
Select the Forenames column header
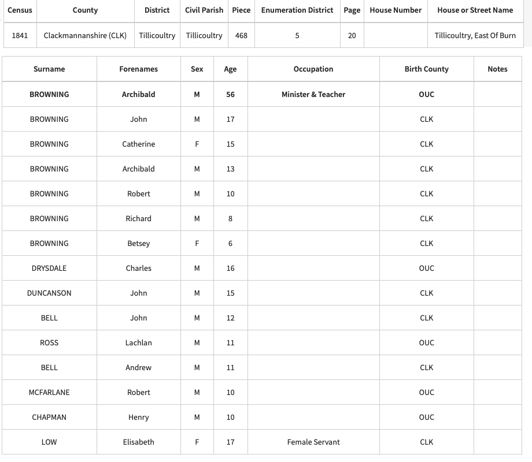click(x=138, y=69)
